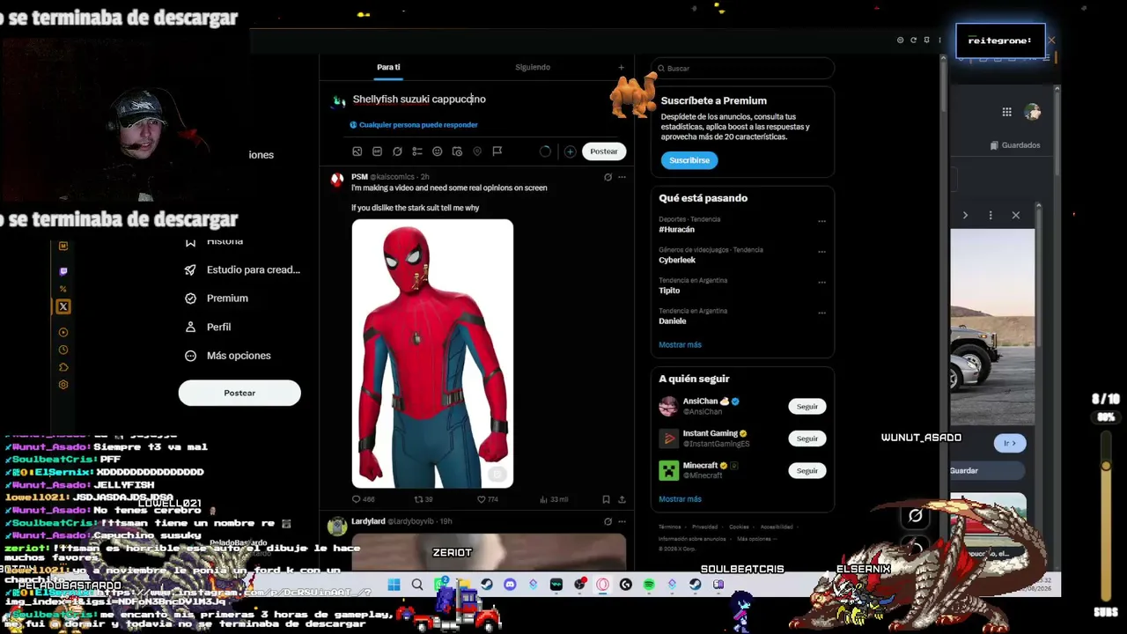Screen dimensions: 1127x634
Task: Reply to the PSM Spider-Man post
Action: [363, 499]
